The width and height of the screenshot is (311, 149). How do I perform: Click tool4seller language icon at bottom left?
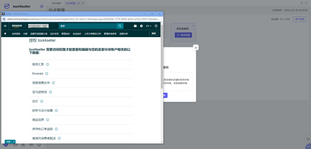click(31, 145)
